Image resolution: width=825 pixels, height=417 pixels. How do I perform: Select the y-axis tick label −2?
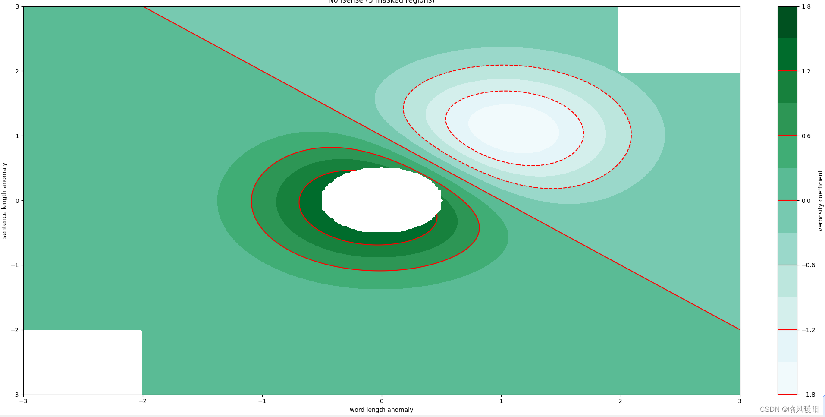point(15,330)
